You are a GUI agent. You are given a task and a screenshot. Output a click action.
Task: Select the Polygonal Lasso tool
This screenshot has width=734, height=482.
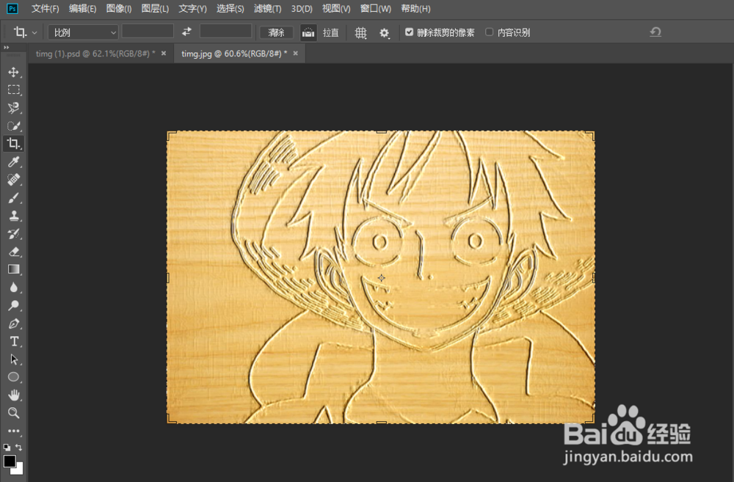[x=13, y=108]
